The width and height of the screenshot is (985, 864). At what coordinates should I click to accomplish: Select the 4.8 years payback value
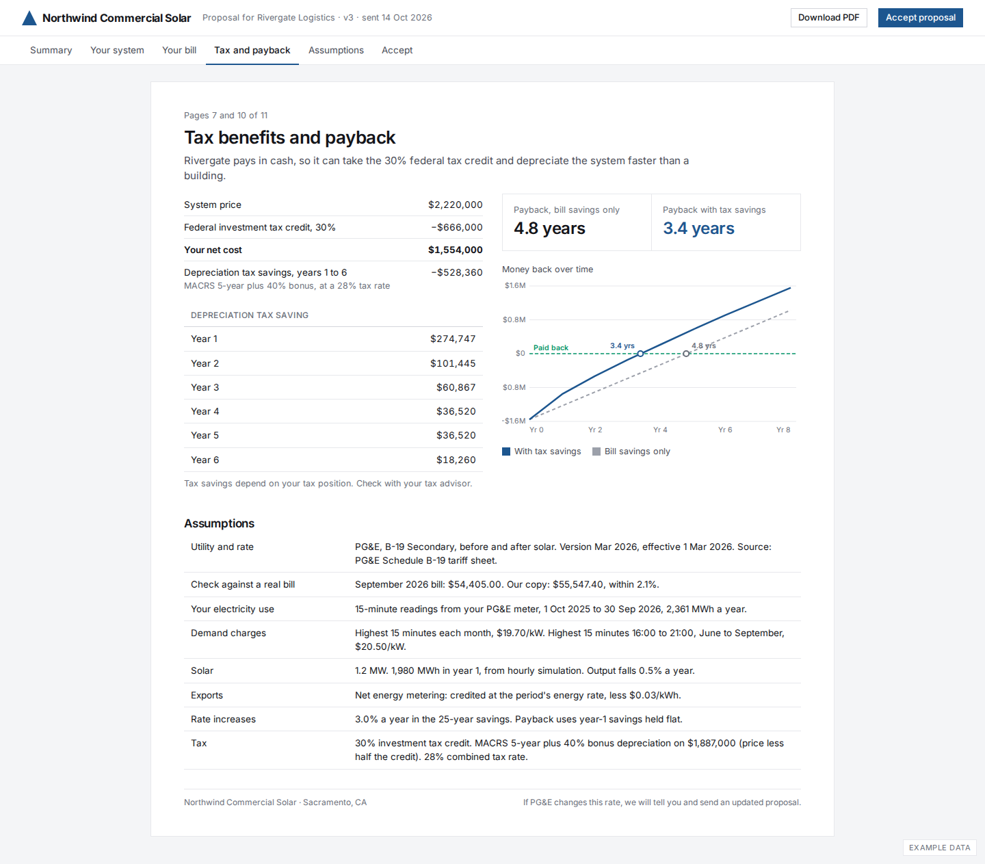click(x=549, y=228)
